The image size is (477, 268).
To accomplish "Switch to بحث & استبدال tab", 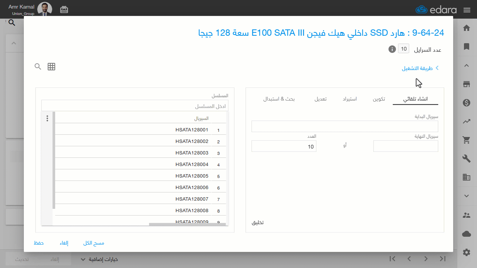I will (x=279, y=99).
